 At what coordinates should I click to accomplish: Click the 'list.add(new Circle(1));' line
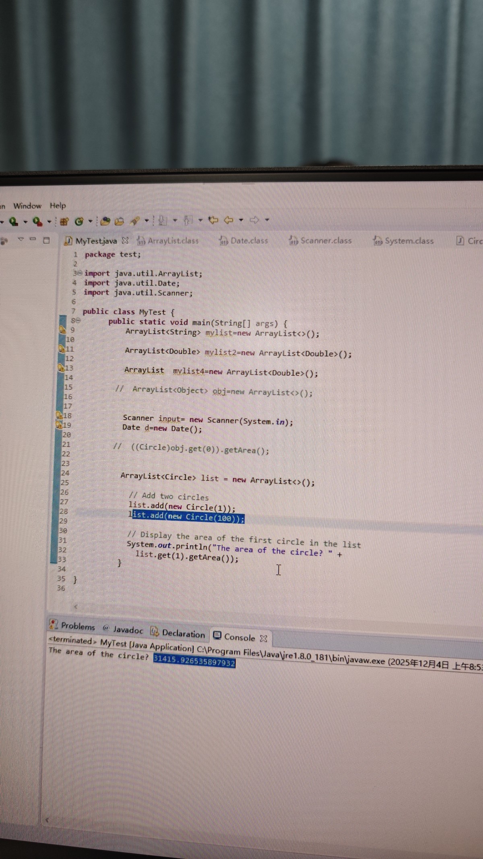(x=182, y=507)
